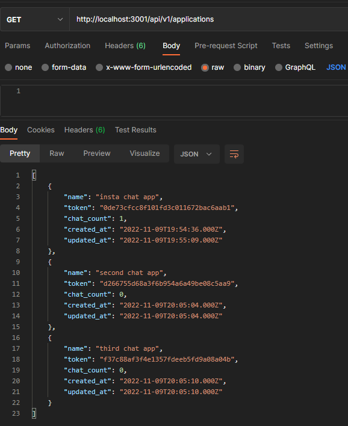Click response line number 16

pyautogui.click(x=16, y=338)
